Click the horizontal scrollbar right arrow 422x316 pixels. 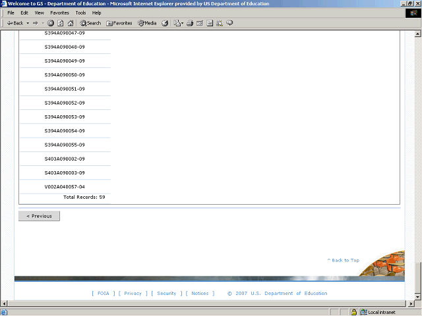coord(411,303)
